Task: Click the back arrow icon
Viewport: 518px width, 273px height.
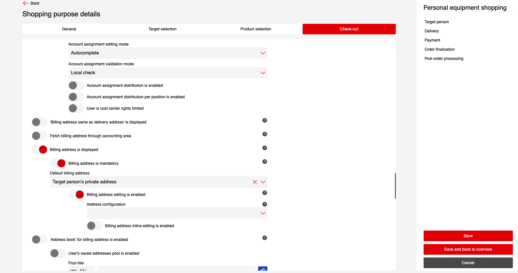Action: [26, 3]
